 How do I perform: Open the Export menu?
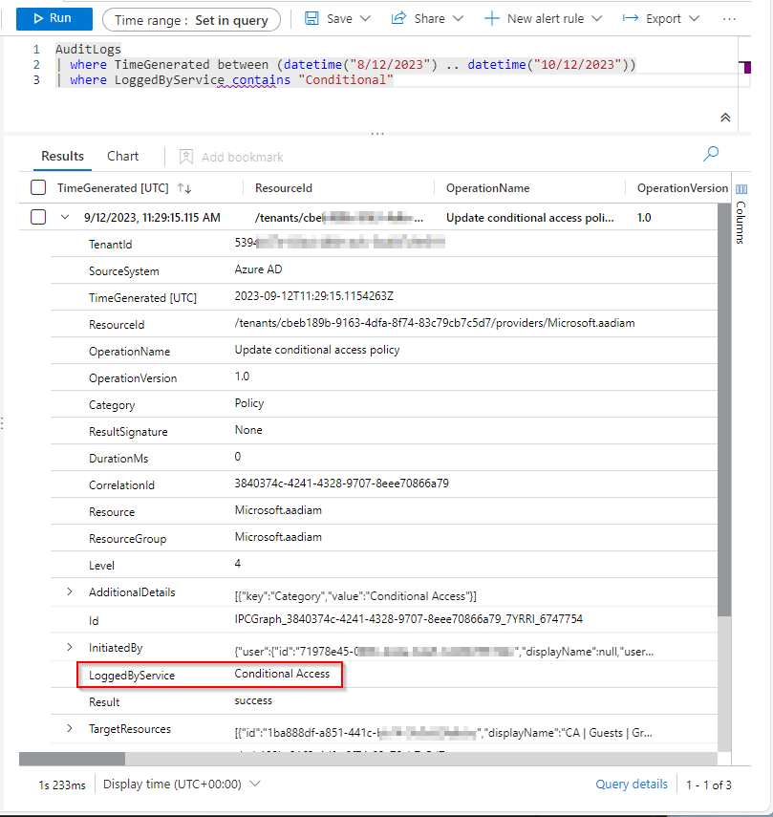[x=660, y=18]
